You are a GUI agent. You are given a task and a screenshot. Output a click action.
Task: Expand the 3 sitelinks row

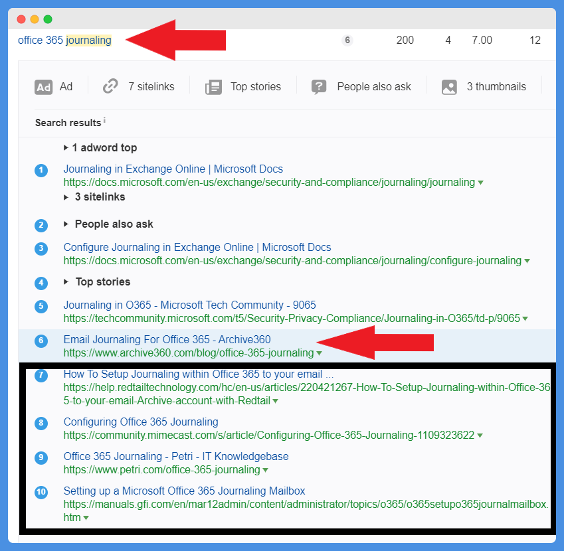pos(94,197)
